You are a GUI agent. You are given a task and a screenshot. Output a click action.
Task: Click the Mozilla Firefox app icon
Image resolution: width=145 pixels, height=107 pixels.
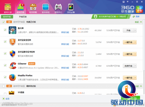(x=12, y=77)
